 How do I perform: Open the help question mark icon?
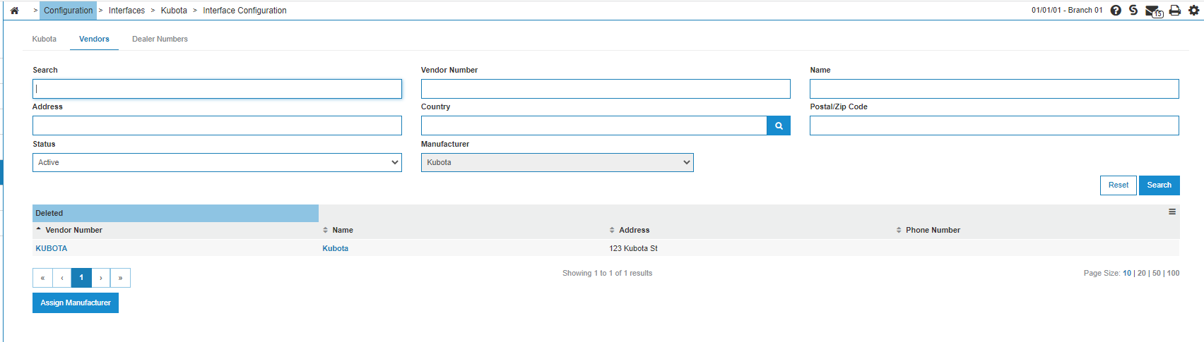1116,11
